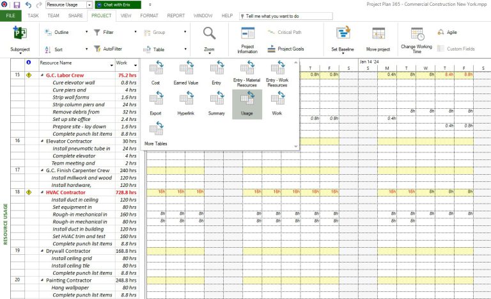Collapse G.C. Finish Carpenter Crew resource

coord(42,170)
